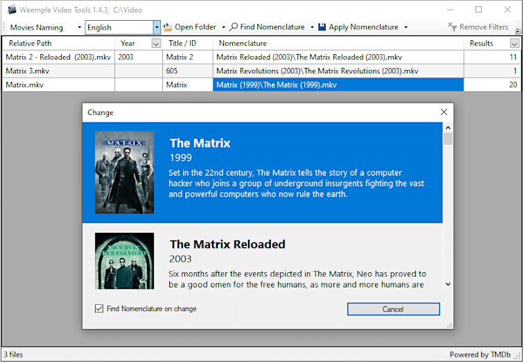Click the 3 files status bar text
524x363 pixels.
point(13,354)
